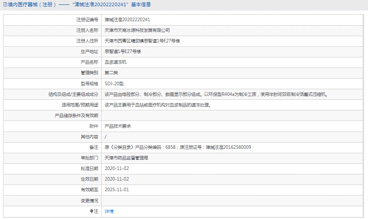Click the intended use description text
Viewport: 368px width, 219px height.
[x=157, y=105]
